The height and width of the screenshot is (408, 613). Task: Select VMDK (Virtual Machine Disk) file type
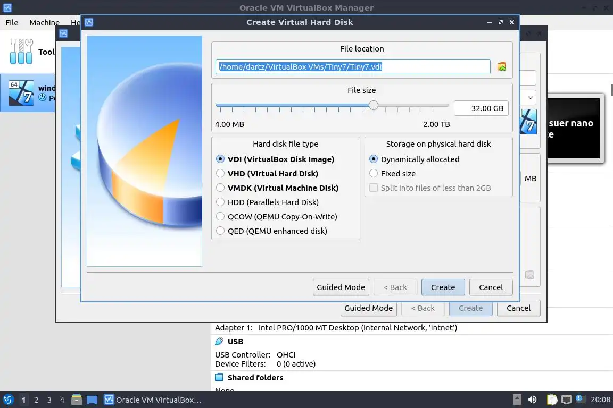[277, 188]
